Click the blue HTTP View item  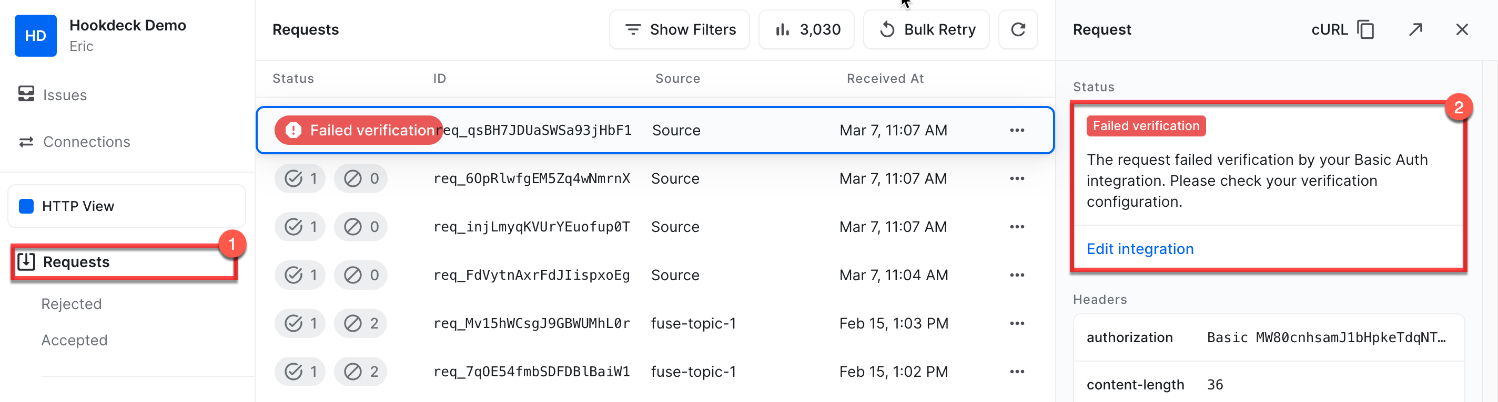(78, 207)
